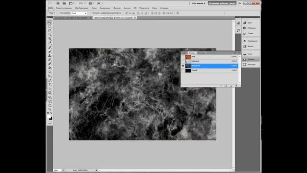Expand the workspace switcher double-arrow

click(239, 3)
